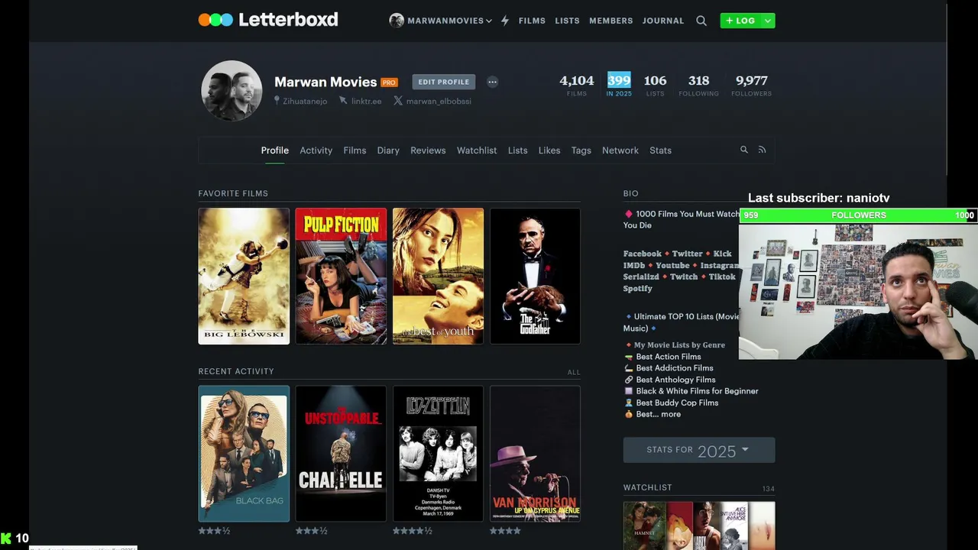Screen dimensions: 978x550
Task: Open Best Anthology Films list
Action: (x=676, y=380)
